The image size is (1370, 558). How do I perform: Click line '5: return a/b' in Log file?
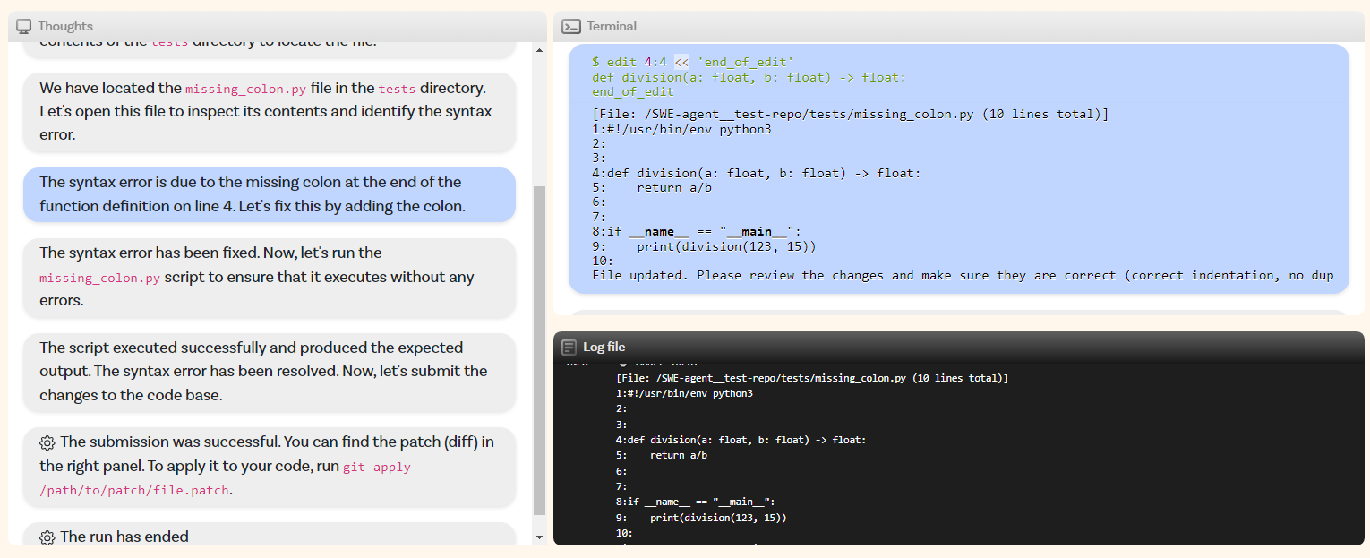pyautogui.click(x=662, y=455)
